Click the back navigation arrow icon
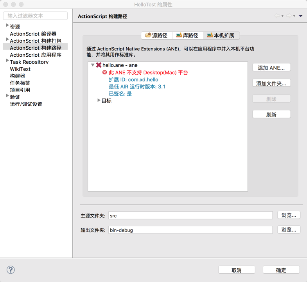 point(277,16)
